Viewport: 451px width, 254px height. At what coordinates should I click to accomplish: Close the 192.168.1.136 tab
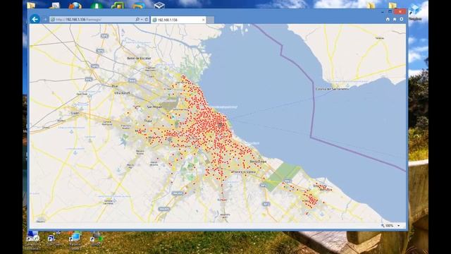pyautogui.click(x=203, y=20)
